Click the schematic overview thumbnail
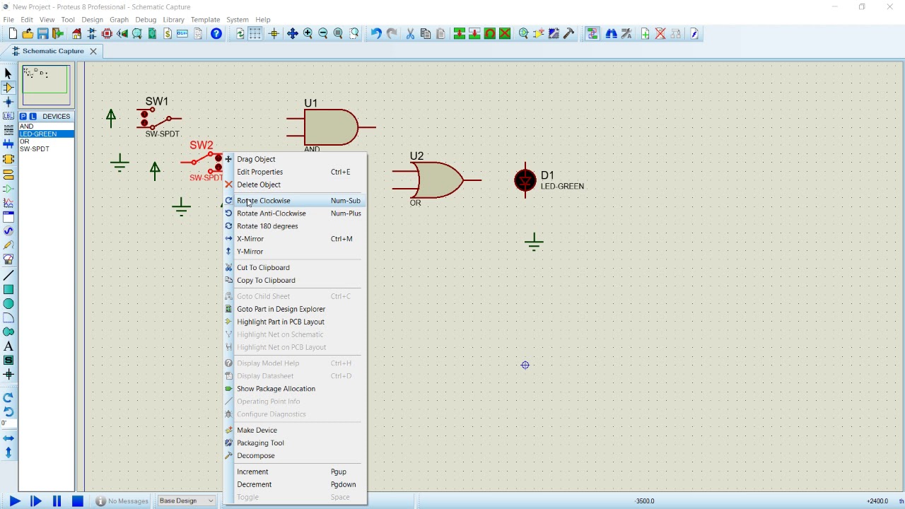The height and width of the screenshot is (509, 905). [x=46, y=85]
